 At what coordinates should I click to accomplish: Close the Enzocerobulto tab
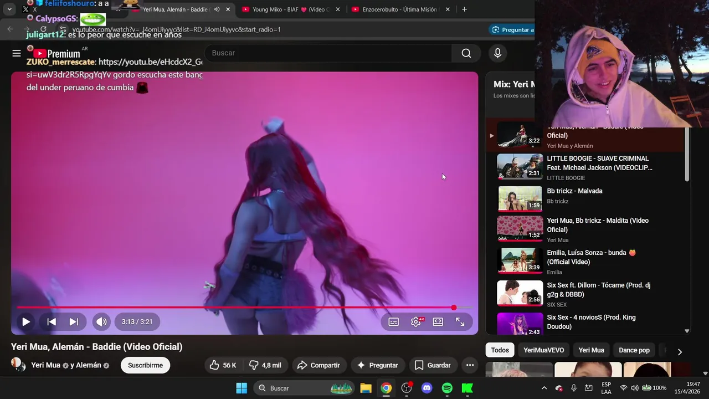pyautogui.click(x=448, y=9)
